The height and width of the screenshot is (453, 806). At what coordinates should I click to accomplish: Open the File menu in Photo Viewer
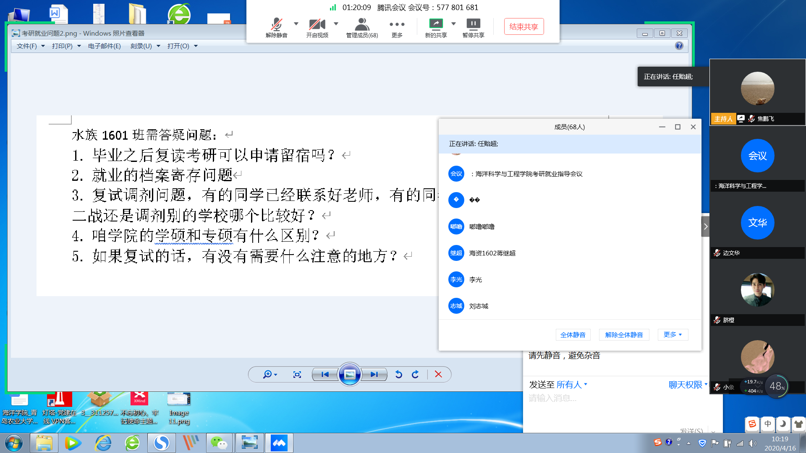[x=30, y=46]
